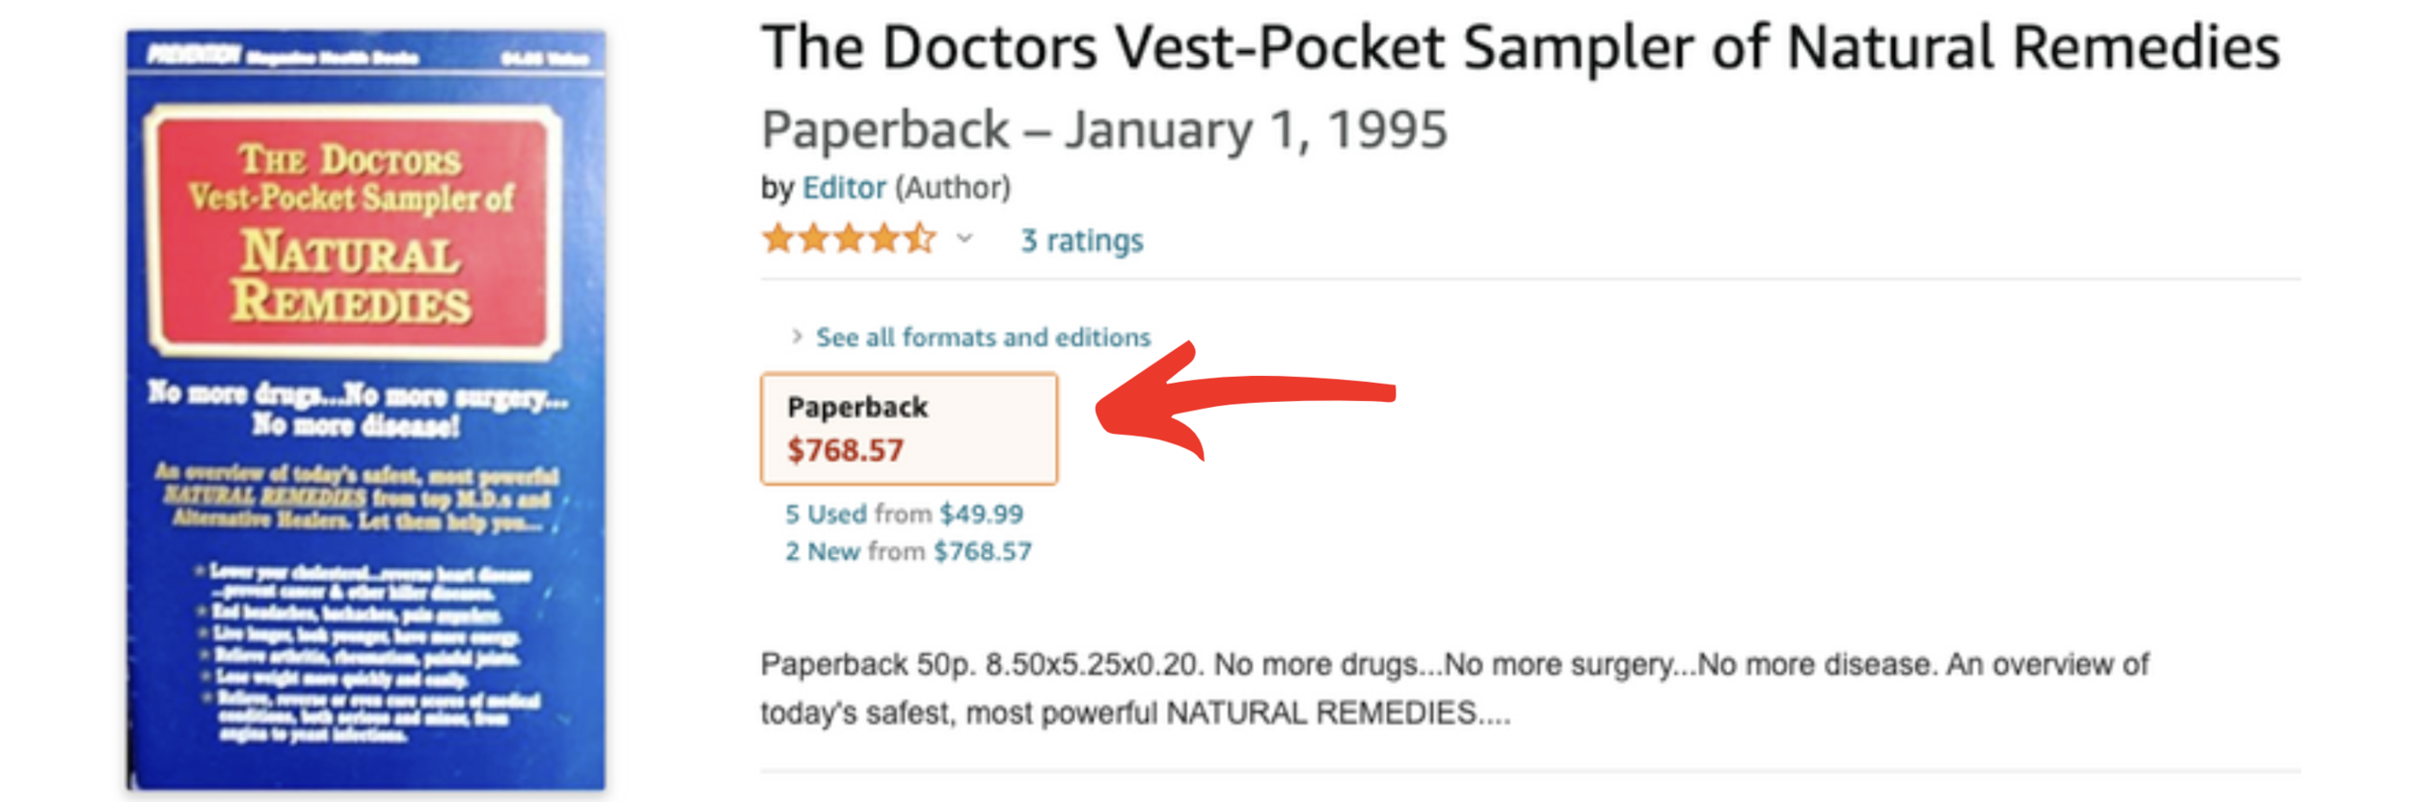Click the chevron beside See all formats

pyautogui.click(x=797, y=336)
